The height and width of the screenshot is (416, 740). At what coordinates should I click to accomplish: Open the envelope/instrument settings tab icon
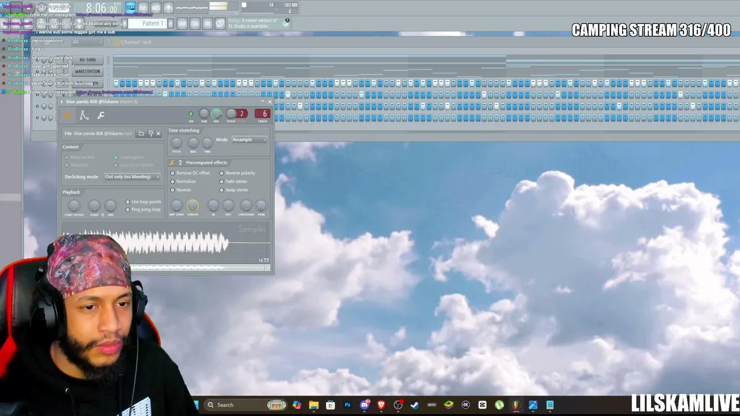[x=84, y=116]
